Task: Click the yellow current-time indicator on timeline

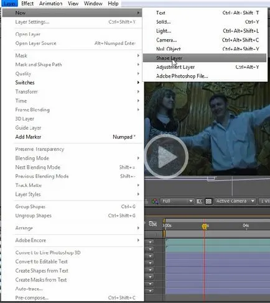Action: pos(205,226)
